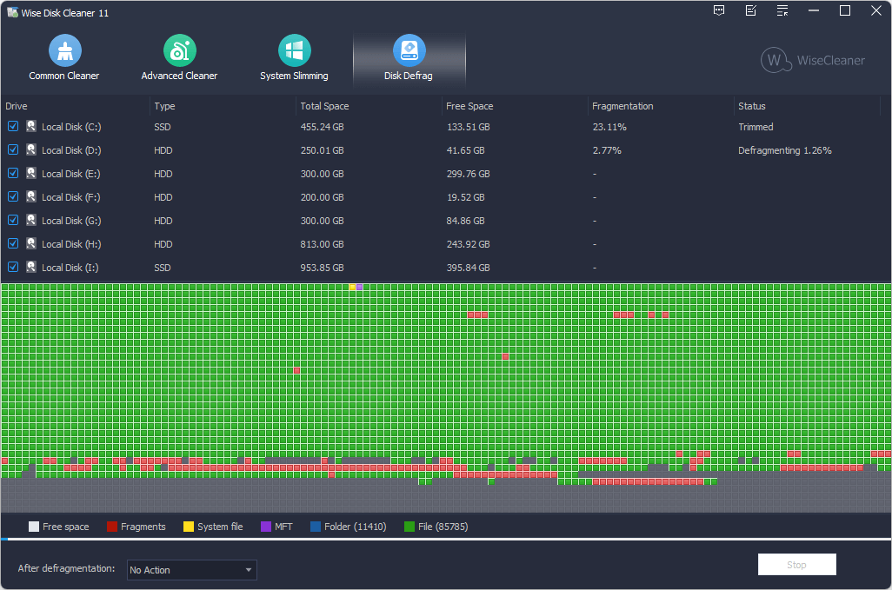Click the drive icon of Local Disk (H:)
The image size is (892, 590).
tap(31, 243)
